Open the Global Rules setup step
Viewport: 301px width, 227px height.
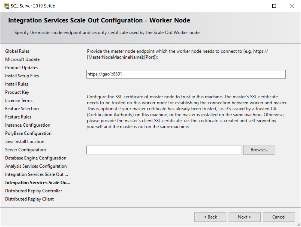(x=17, y=51)
